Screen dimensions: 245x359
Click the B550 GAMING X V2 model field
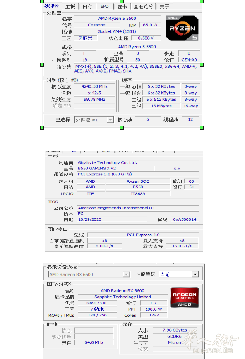[115, 168]
